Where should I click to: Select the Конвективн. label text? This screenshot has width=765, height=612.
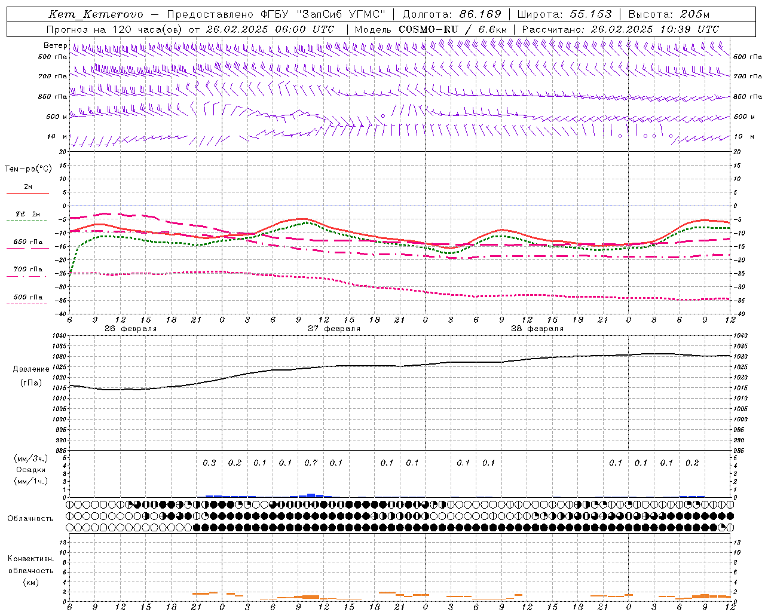[x=30, y=559]
